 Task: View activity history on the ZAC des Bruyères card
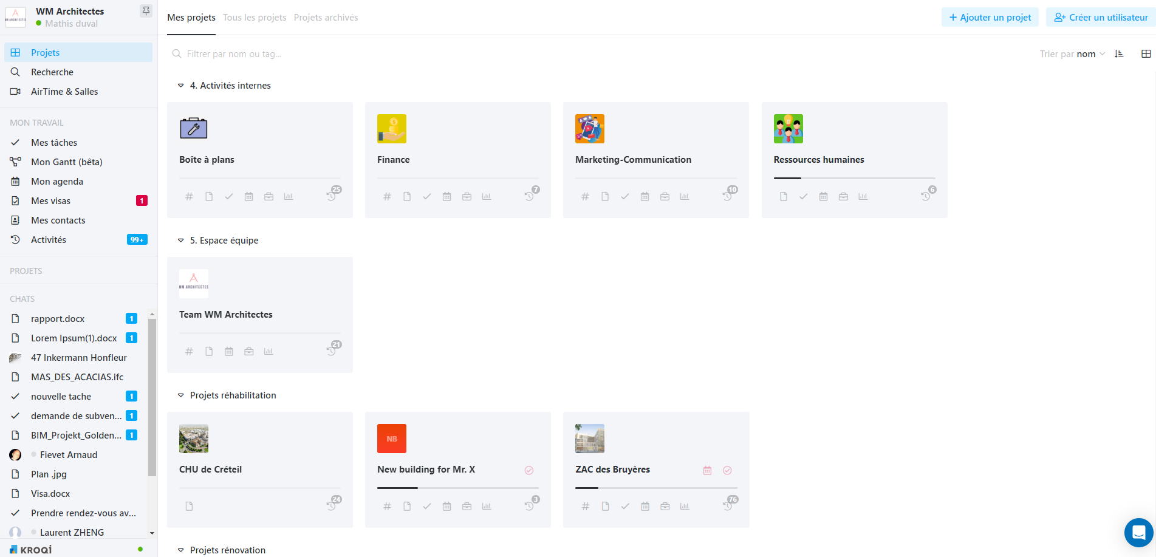[x=728, y=505]
